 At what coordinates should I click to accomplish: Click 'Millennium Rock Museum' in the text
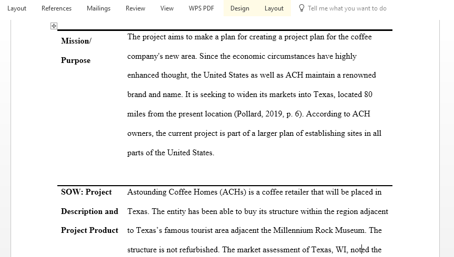[319, 230]
